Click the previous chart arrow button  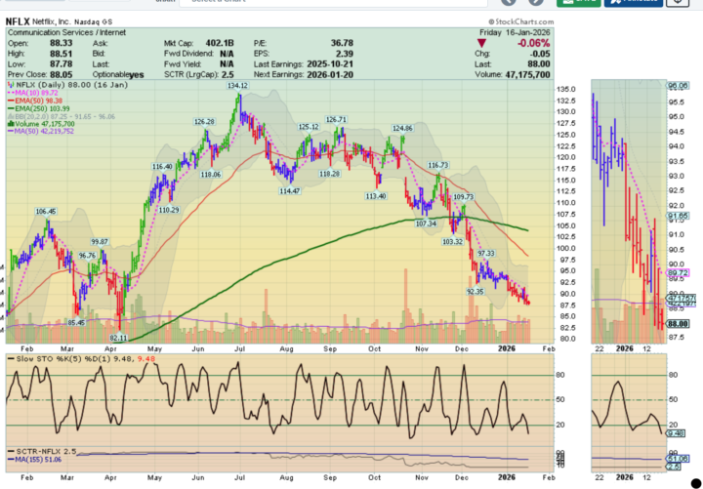click(509, 2)
